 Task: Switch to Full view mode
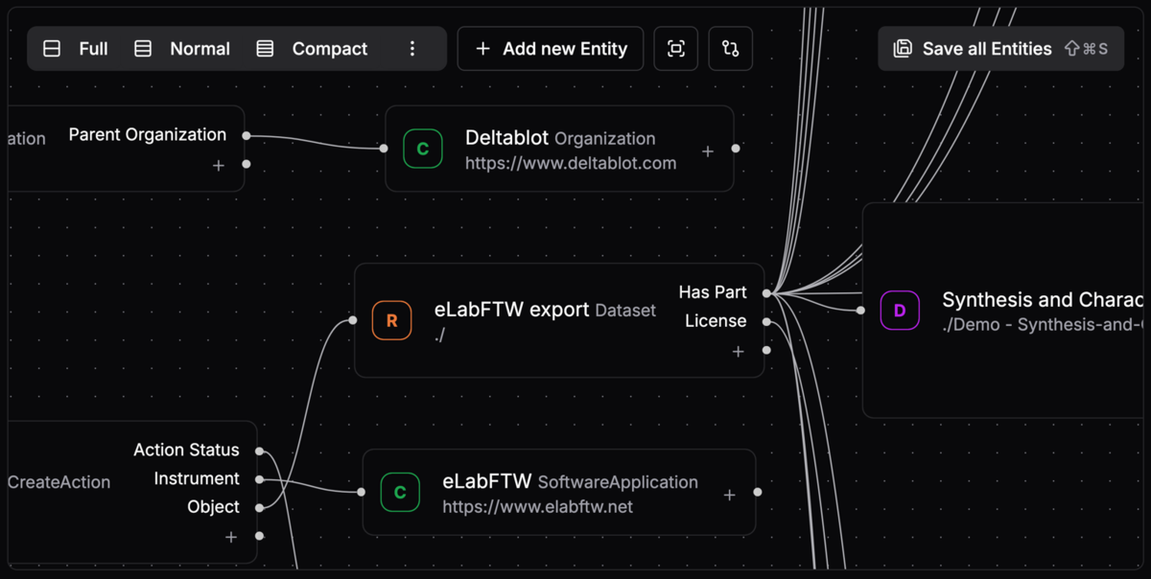coord(77,49)
